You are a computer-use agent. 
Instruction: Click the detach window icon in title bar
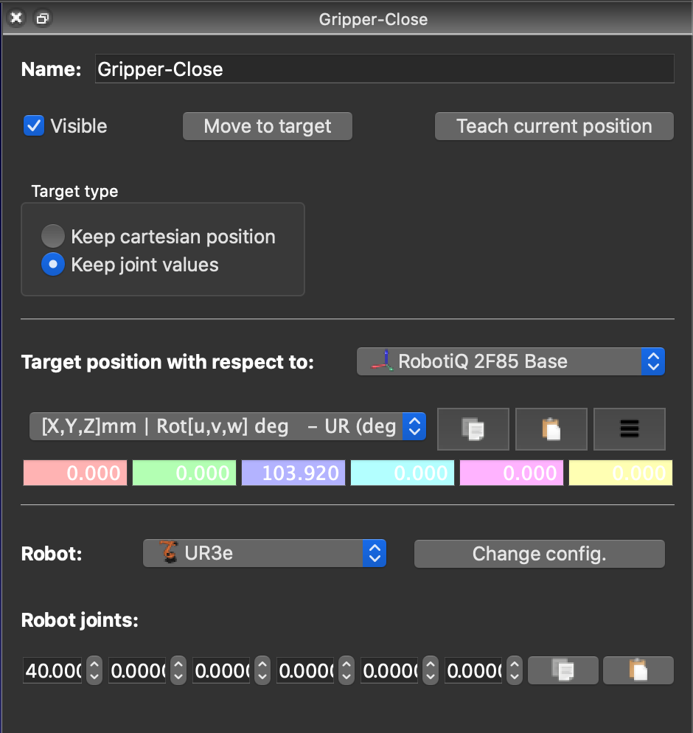(43, 18)
